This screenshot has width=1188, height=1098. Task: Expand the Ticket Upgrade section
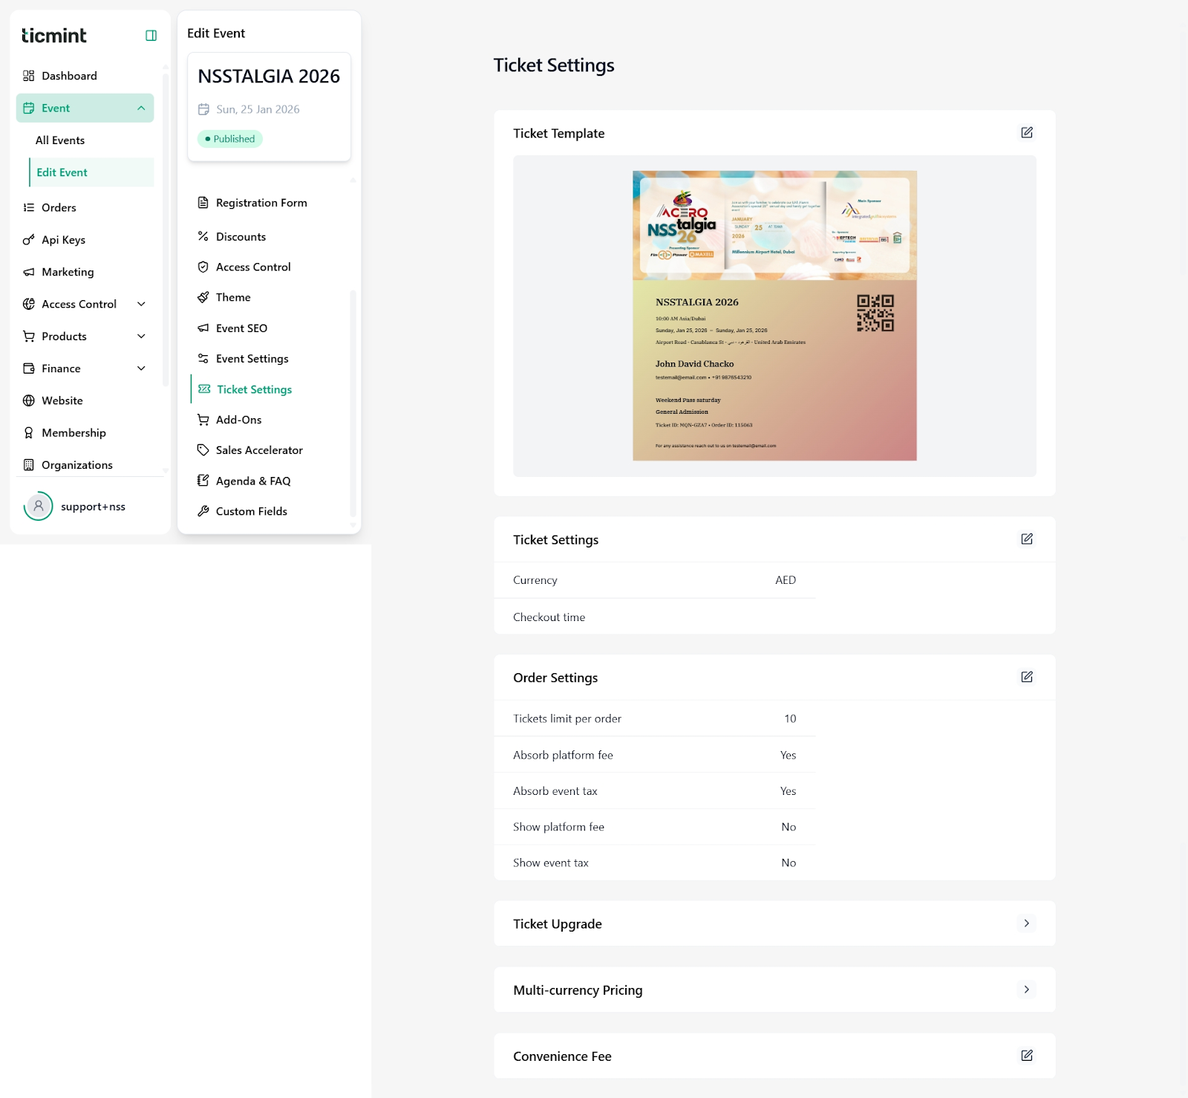(1027, 923)
